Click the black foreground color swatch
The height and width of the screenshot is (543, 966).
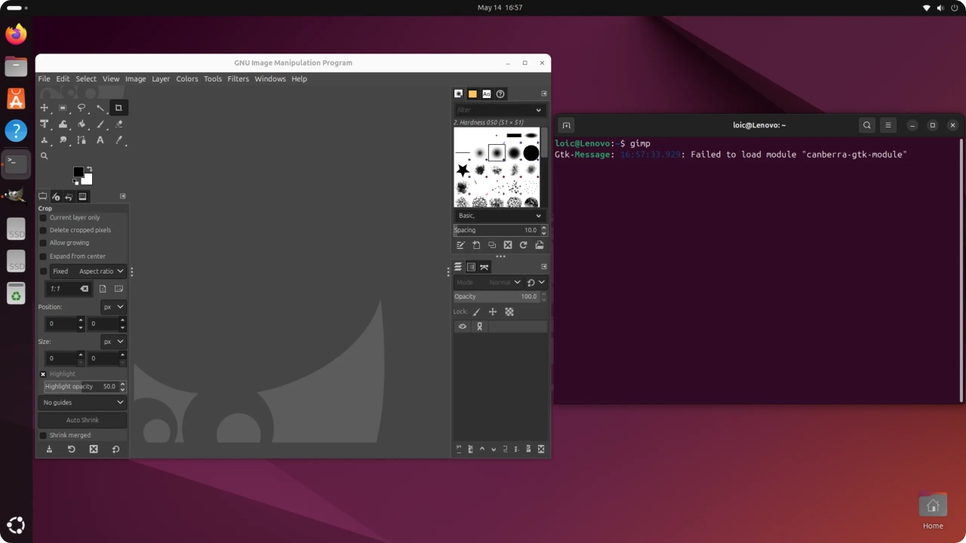78,172
